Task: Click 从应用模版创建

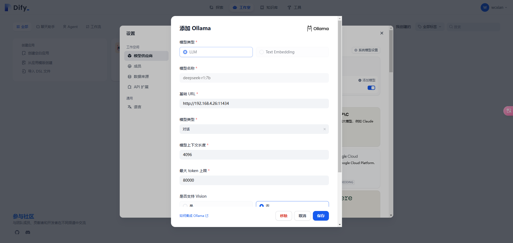Action: tap(37, 63)
